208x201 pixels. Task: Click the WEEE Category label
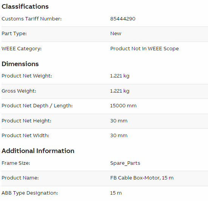[22, 49]
